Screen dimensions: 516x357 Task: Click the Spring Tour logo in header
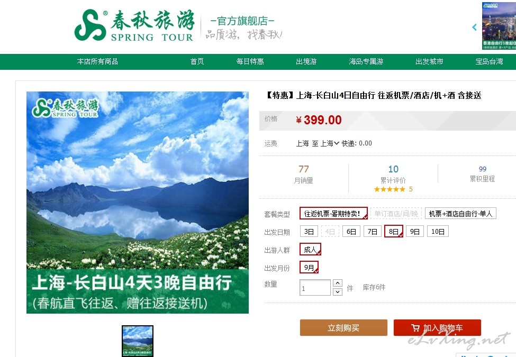click(134, 25)
